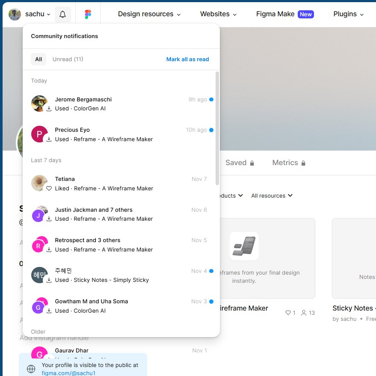376x376 pixels.
Task: Click the download icon beside Jerome's ColorGen AI
Action: click(49, 109)
